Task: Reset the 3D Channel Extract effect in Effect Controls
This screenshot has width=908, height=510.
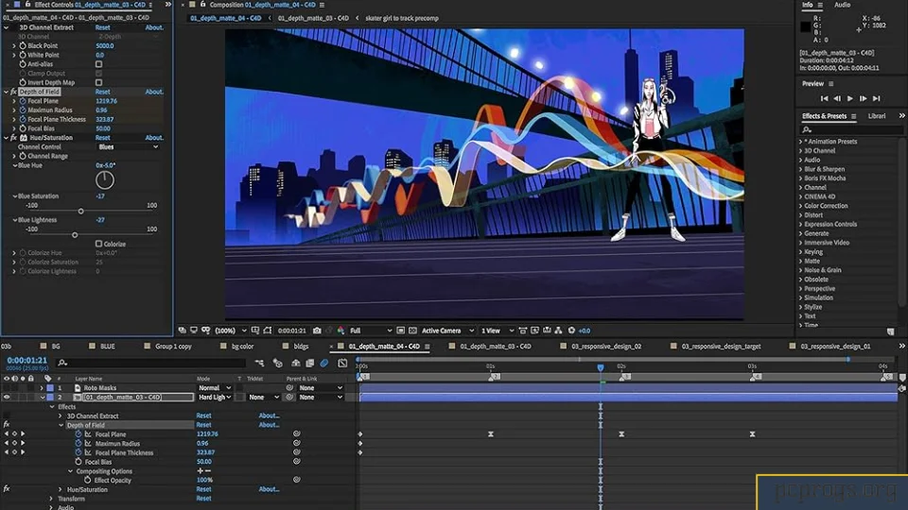Action: [102, 27]
